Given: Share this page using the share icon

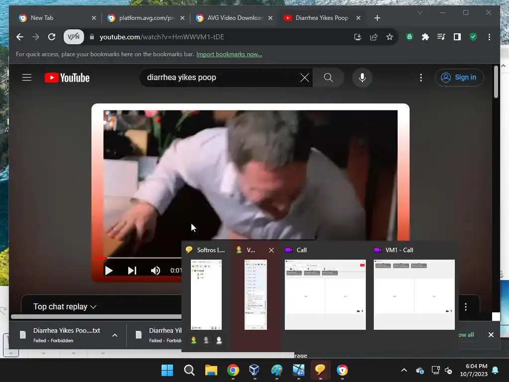Looking at the screenshot, I should click(374, 37).
